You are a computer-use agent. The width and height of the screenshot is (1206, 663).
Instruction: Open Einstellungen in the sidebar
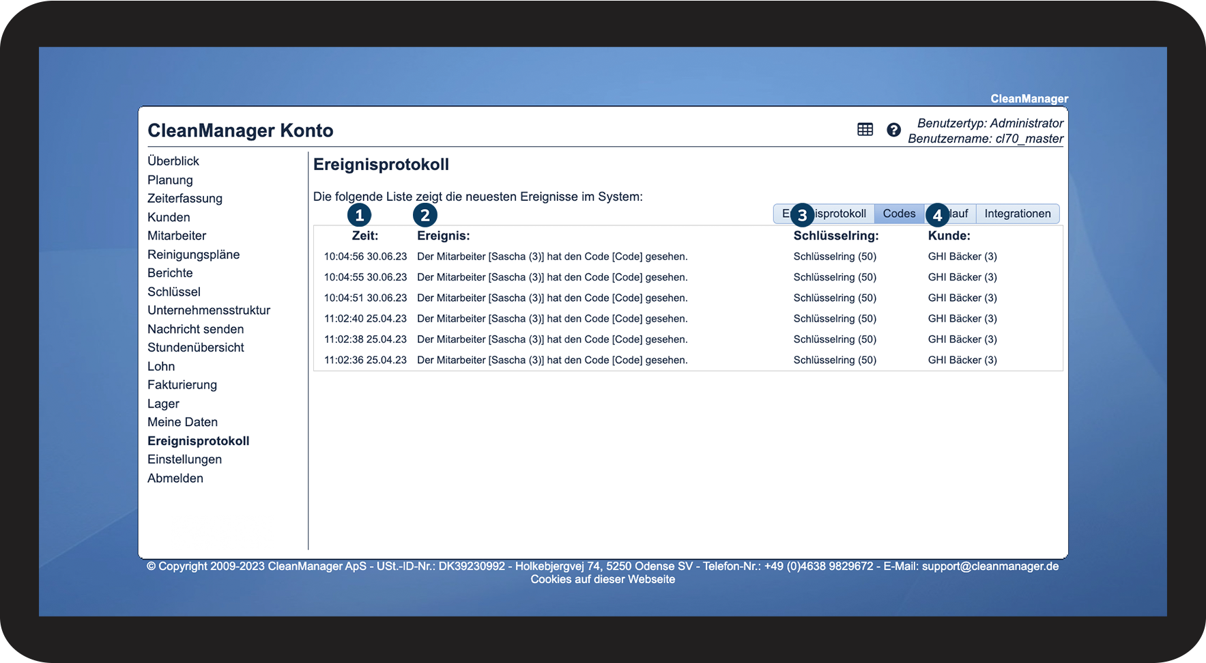tap(184, 460)
